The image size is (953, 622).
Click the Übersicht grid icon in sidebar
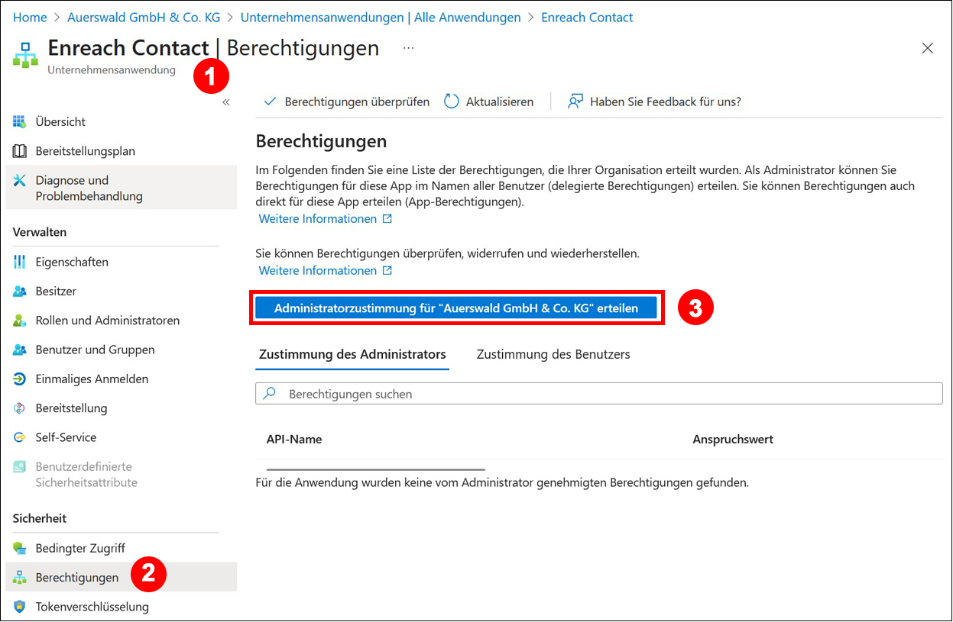click(20, 122)
